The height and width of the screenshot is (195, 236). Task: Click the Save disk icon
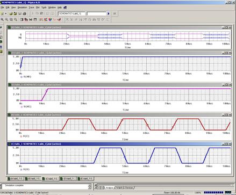click(20, 13)
